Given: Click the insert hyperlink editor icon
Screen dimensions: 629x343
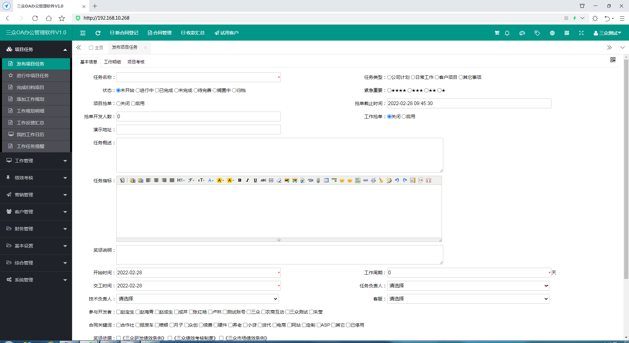Looking at the screenshot, I should (x=366, y=180).
